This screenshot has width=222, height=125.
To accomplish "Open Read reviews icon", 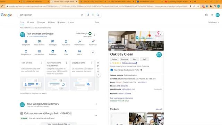I will [39, 42].
